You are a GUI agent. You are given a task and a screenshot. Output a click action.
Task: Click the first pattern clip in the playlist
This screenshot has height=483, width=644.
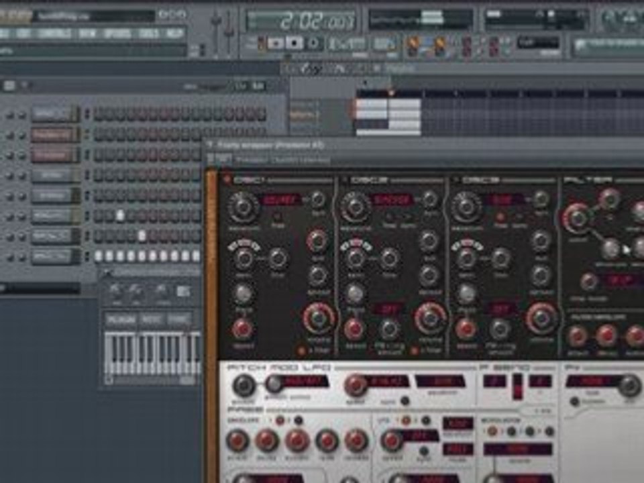click(x=372, y=105)
